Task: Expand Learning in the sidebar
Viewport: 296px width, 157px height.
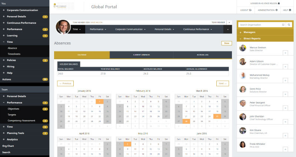Action: 24,35
